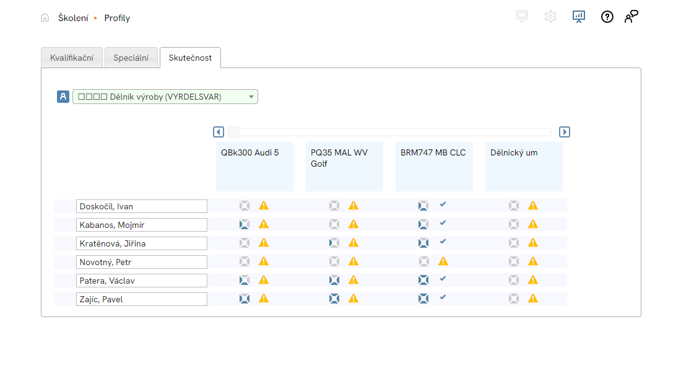The width and height of the screenshot is (681, 384).
Task: Switch to the Kvalifikační tab
Action: 72,58
